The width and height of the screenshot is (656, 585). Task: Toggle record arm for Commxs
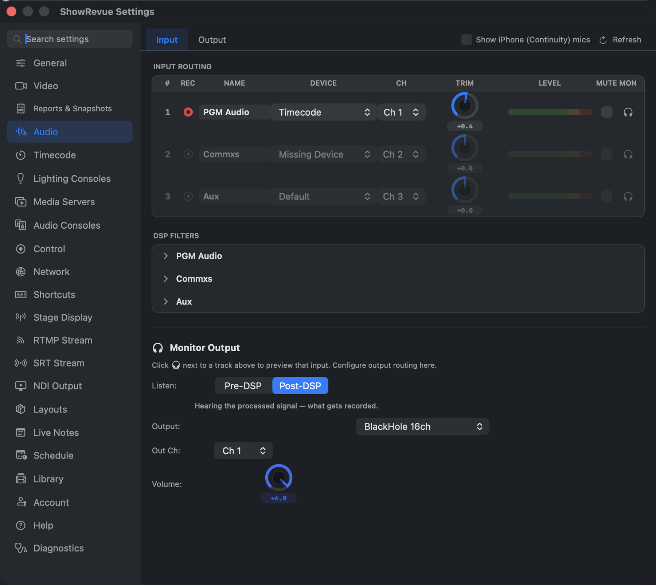pos(188,154)
